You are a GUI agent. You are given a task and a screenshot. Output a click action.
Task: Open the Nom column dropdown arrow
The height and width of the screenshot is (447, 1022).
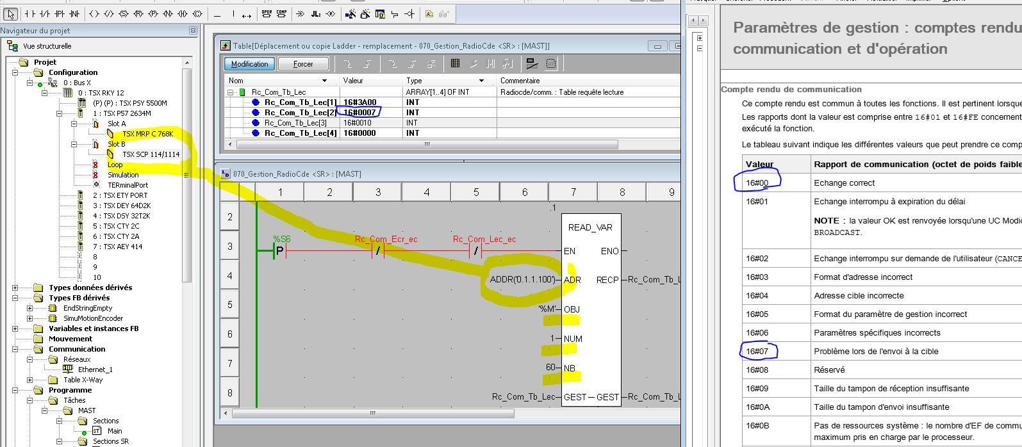tap(324, 81)
